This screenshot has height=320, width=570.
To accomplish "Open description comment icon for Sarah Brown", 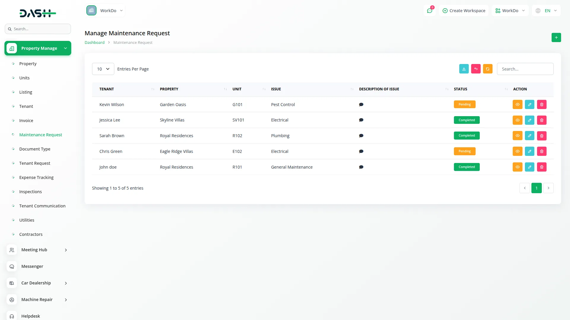I will pyautogui.click(x=361, y=136).
